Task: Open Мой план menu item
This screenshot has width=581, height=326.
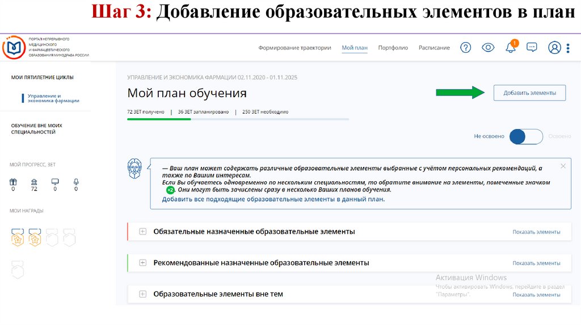Action: [355, 48]
